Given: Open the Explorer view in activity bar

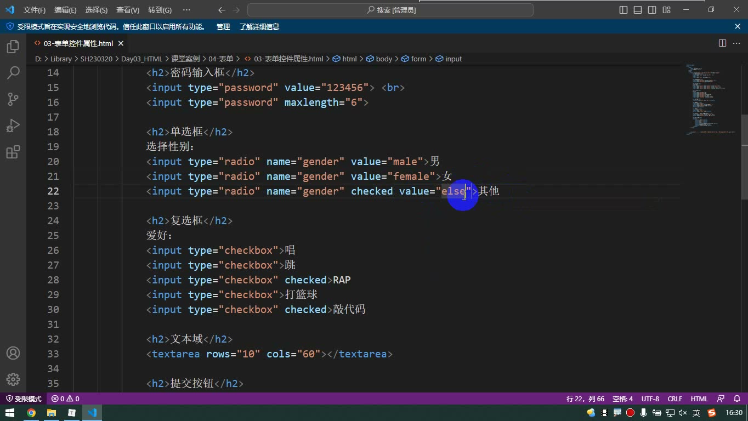Looking at the screenshot, I should pyautogui.click(x=13, y=47).
